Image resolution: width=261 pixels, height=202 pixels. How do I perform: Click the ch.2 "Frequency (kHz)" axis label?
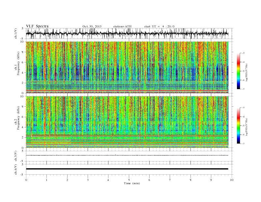coord(18,118)
